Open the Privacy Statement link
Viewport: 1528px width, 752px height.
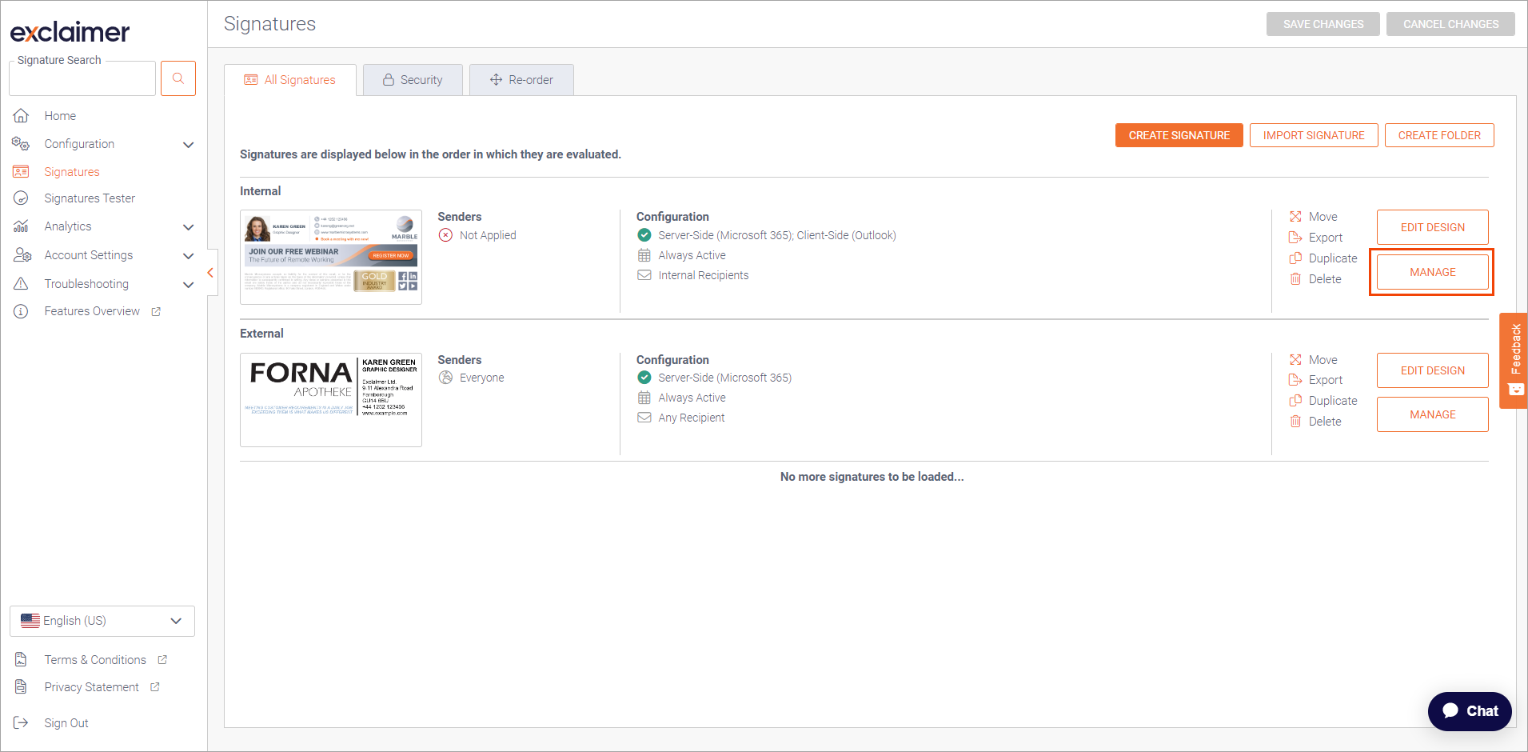click(92, 687)
